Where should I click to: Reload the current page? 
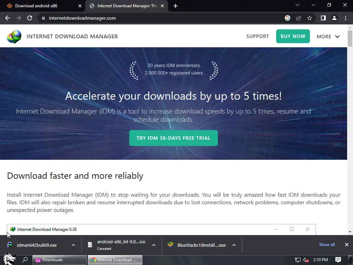(30, 18)
